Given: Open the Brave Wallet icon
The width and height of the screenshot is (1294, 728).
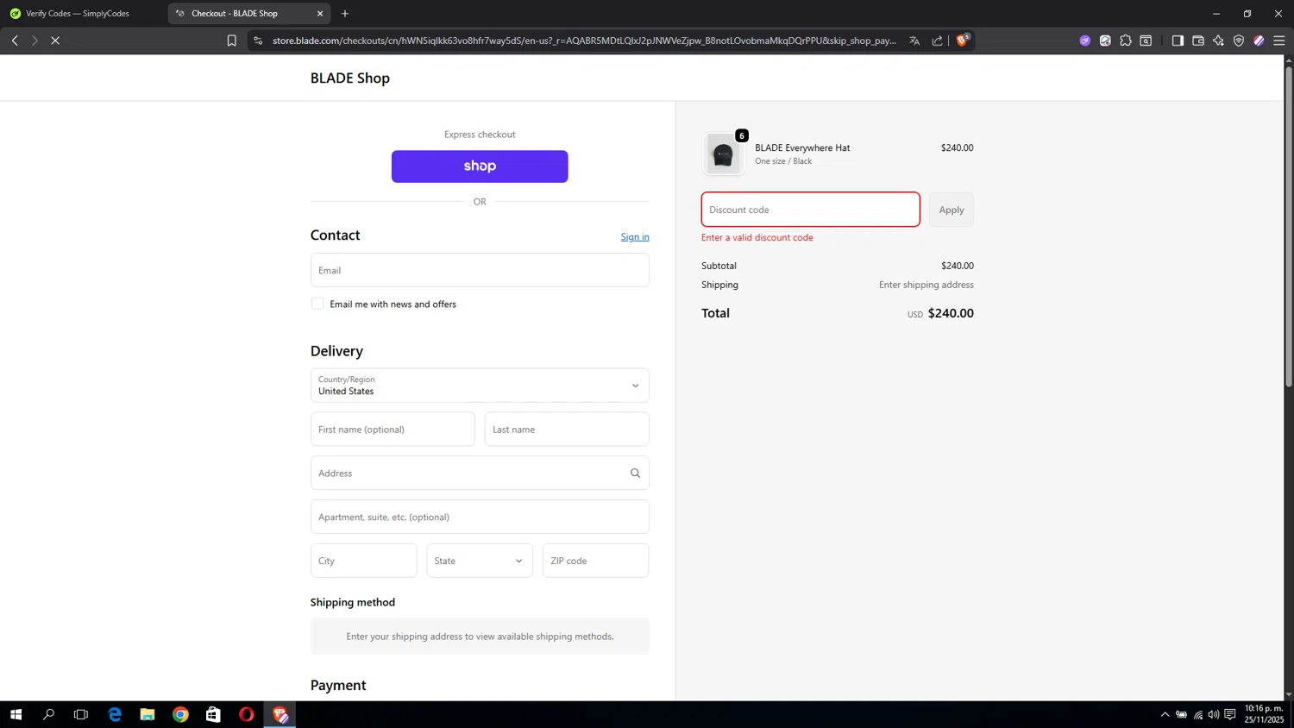Looking at the screenshot, I should click(x=1198, y=41).
